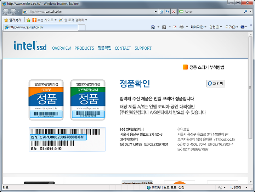
Task: Click the orange square beside 정품 스티커 부착방법
Action: click(x=185, y=67)
